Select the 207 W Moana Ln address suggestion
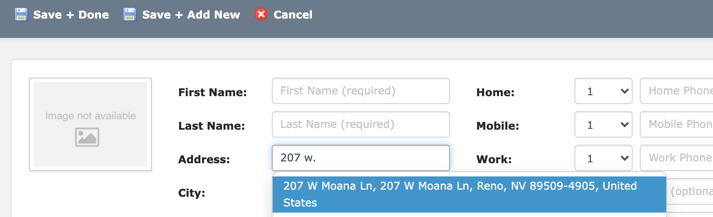Image resolution: width=713 pixels, height=217 pixels. [x=469, y=195]
